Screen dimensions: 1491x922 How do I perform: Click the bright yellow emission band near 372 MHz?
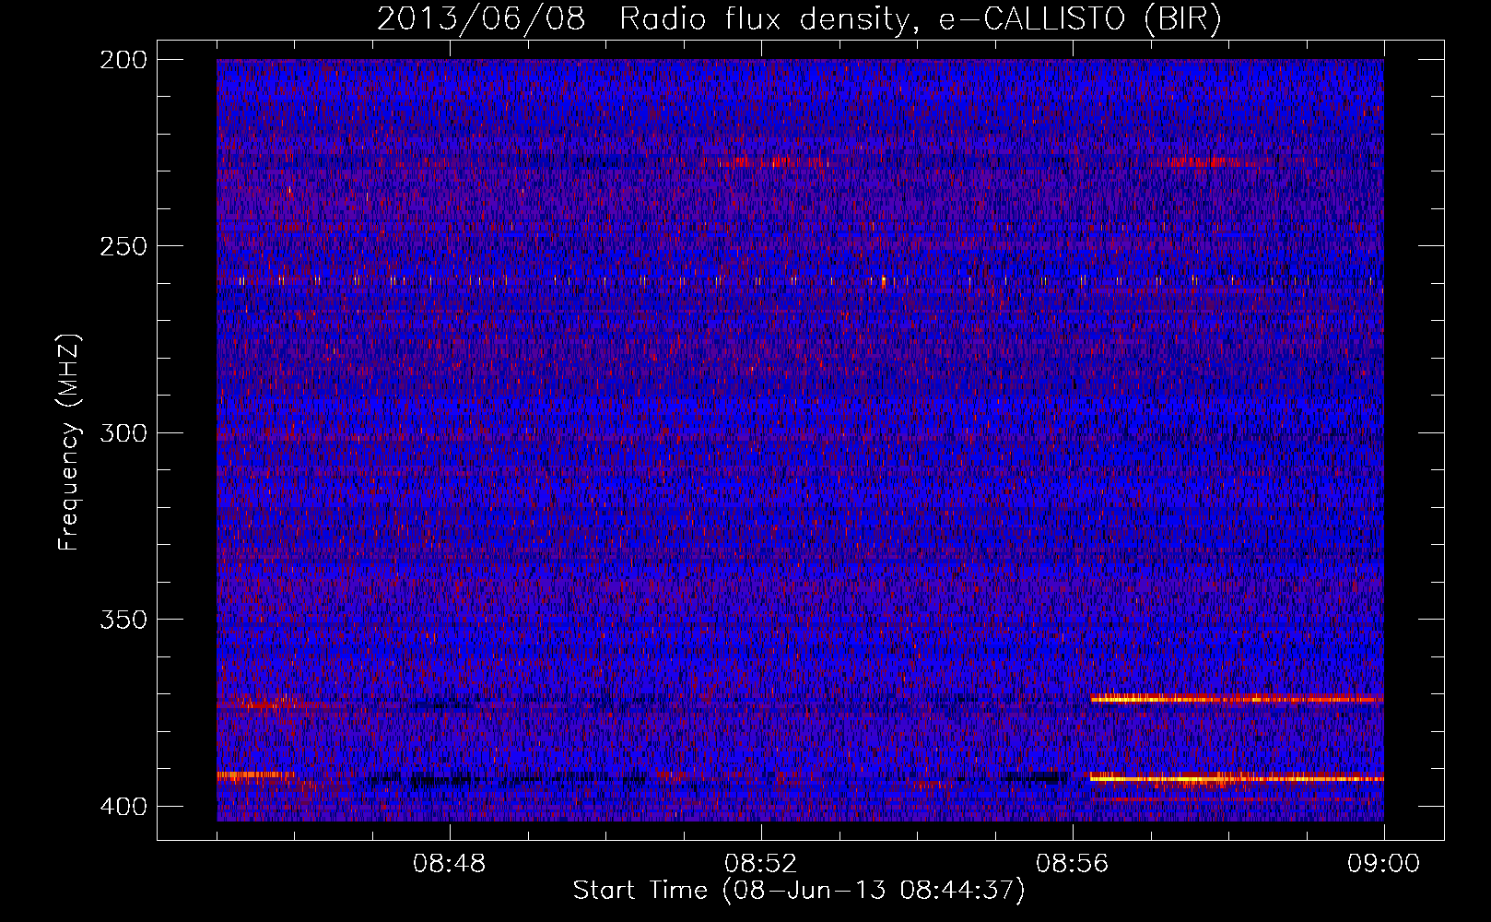tap(1237, 699)
